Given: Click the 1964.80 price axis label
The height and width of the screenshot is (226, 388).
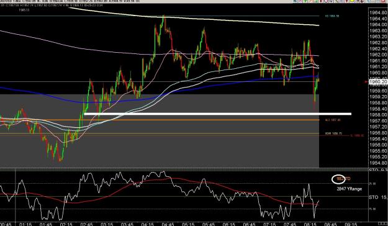Looking at the screenshot, I should coord(379,12).
